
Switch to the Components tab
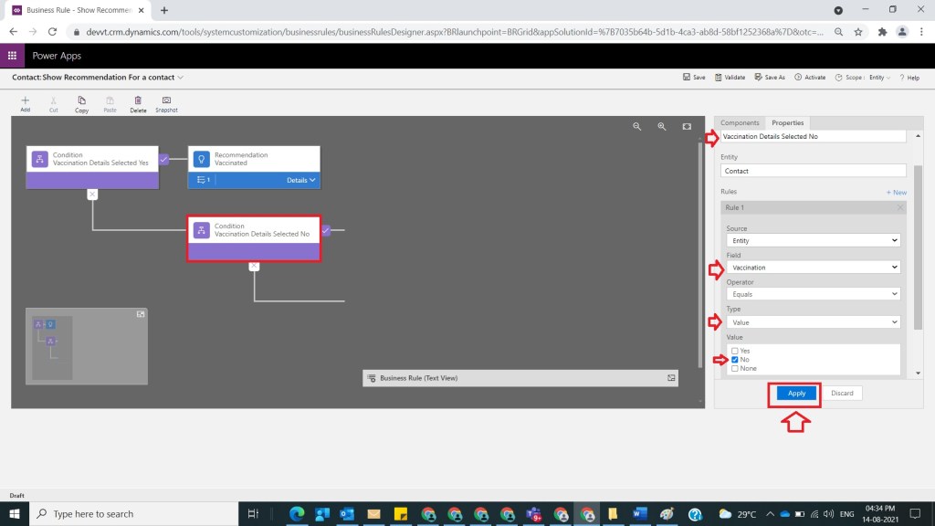pyautogui.click(x=740, y=122)
